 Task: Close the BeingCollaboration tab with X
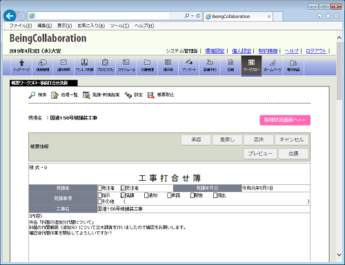tap(269, 17)
